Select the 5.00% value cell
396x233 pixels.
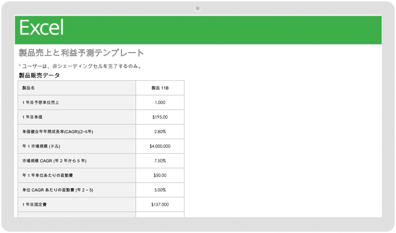pyautogui.click(x=160, y=190)
